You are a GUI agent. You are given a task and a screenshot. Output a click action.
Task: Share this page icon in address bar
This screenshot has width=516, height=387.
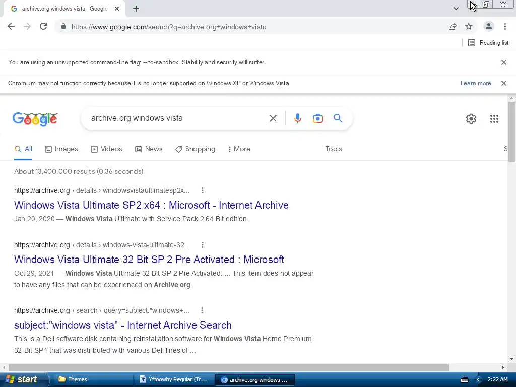453,27
